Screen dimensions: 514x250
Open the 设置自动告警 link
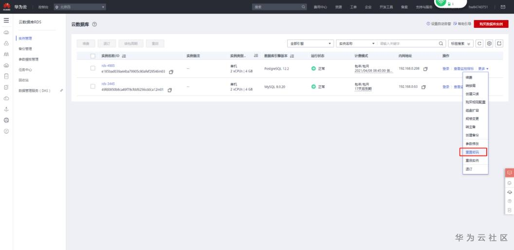coord(439,24)
